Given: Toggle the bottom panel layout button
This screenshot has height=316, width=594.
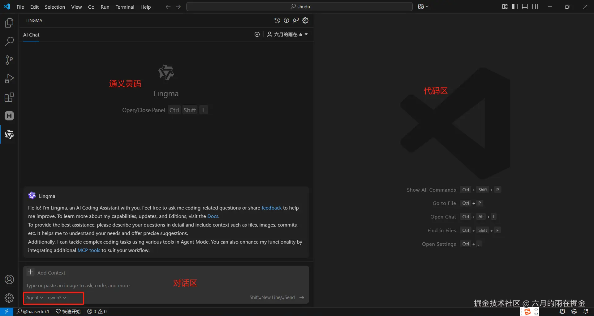Looking at the screenshot, I should tap(525, 6).
